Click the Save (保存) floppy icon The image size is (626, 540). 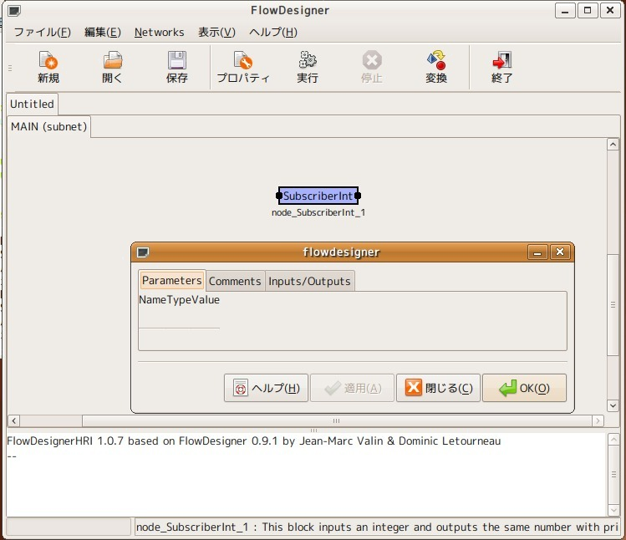pos(176,62)
